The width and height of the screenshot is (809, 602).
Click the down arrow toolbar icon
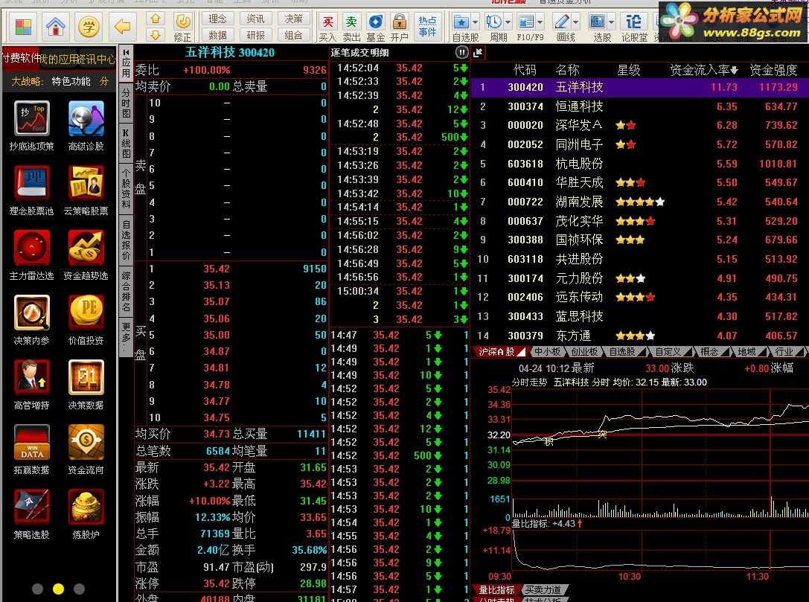pos(156,35)
